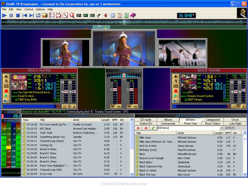Switch to CD Audio library tab
The width and height of the screenshot is (248, 186).
[x=146, y=120]
